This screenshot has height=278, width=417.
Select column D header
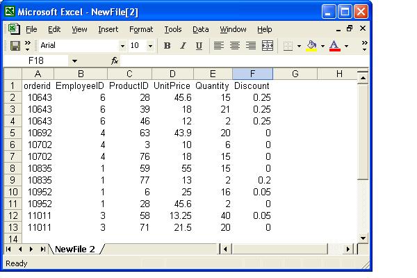click(x=172, y=74)
